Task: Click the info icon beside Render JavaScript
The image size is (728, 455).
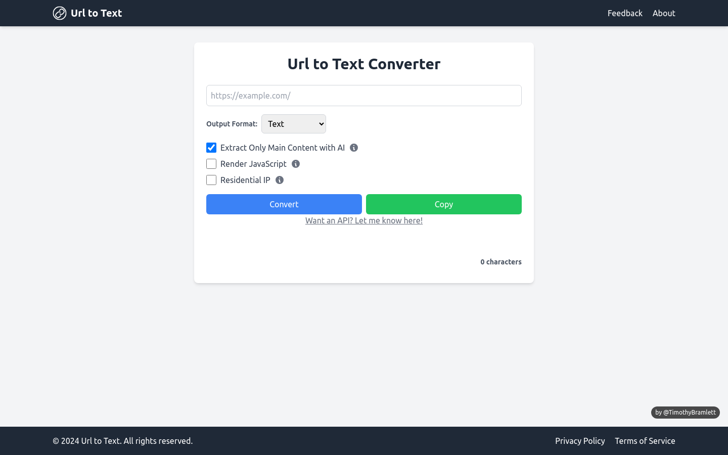Action: coord(296,164)
